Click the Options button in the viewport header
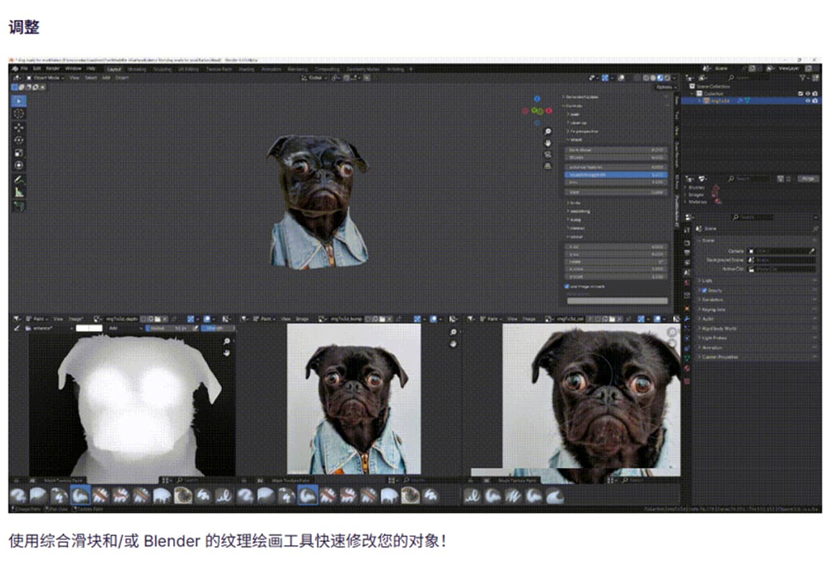Image resolution: width=836 pixels, height=562 pixels. [664, 87]
